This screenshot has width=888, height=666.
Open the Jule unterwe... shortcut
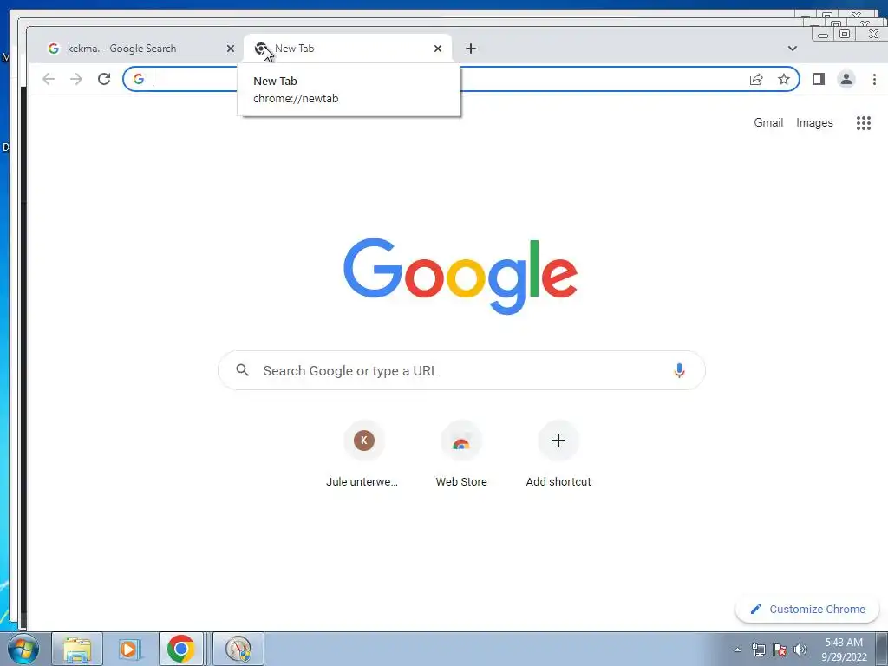pos(363,454)
